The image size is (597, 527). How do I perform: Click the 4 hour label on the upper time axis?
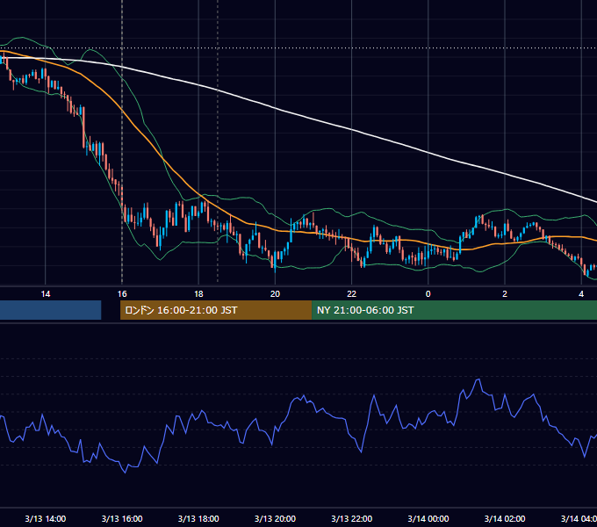[x=581, y=294]
